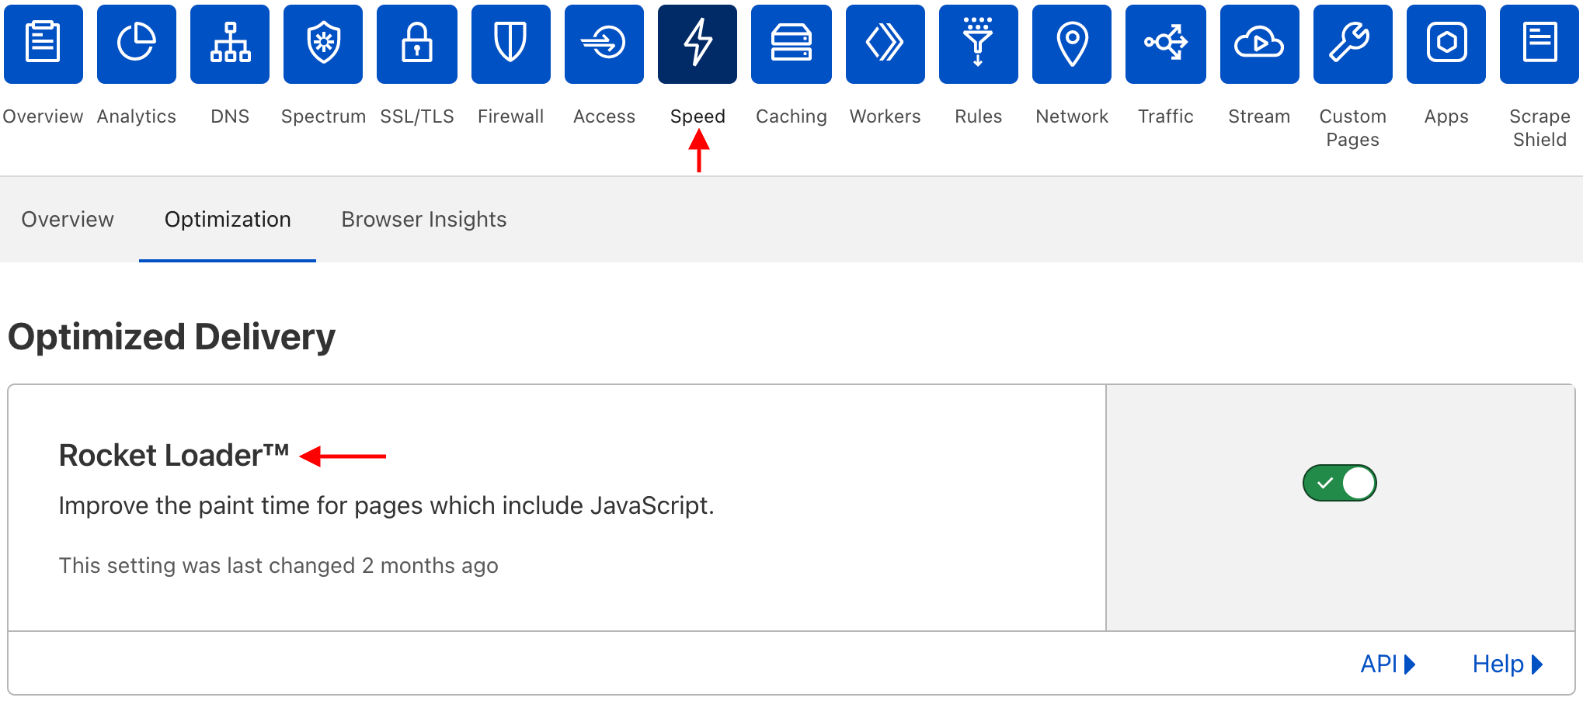Open the Analytics pie chart icon
Viewport: 1583px width, 701px height.
137,43
